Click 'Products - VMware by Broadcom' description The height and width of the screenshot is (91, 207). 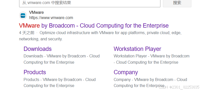59,82
